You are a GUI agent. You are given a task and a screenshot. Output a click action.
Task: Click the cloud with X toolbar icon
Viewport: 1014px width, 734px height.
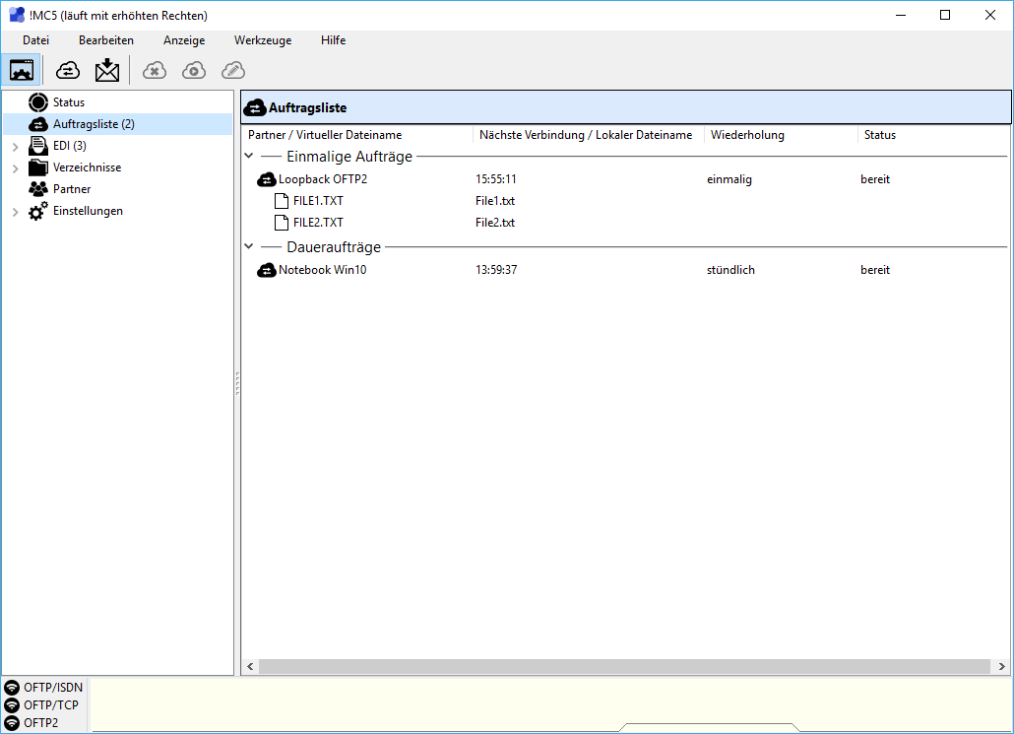pyautogui.click(x=155, y=70)
